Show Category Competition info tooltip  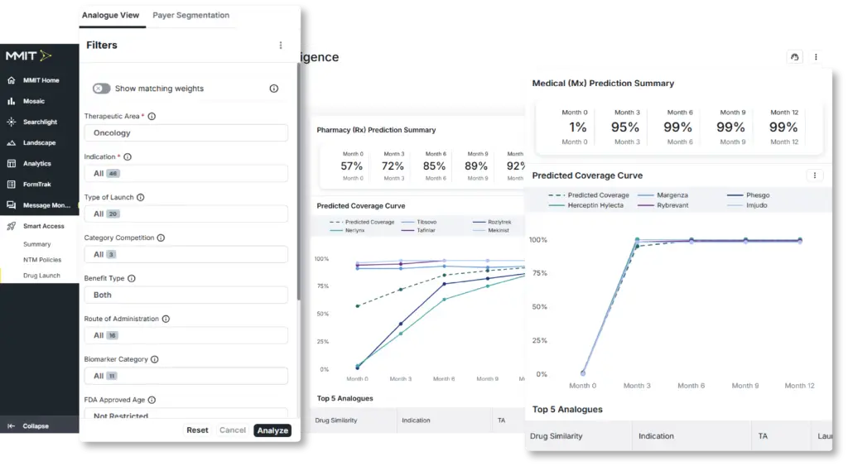[x=161, y=238]
